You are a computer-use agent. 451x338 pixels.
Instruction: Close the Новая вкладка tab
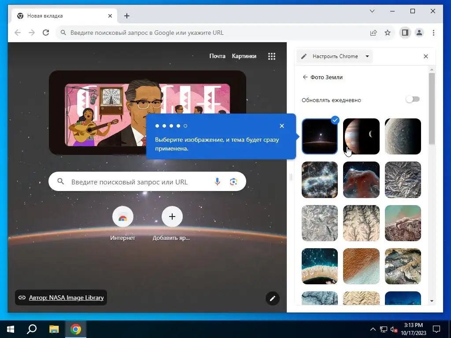click(110, 16)
